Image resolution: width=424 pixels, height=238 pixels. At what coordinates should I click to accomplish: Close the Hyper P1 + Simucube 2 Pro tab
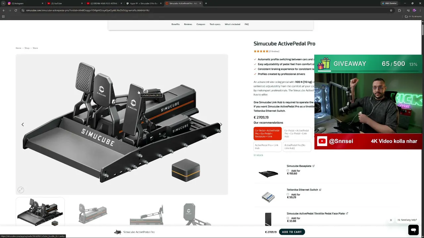click(161, 3)
